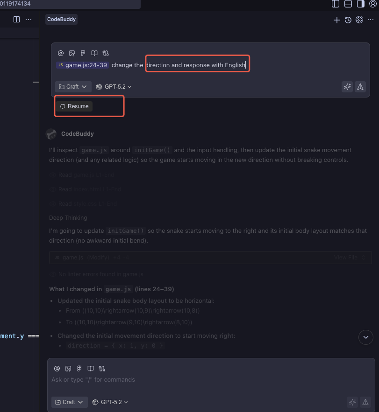Click the tools config icon in bottom input

tap(102, 369)
